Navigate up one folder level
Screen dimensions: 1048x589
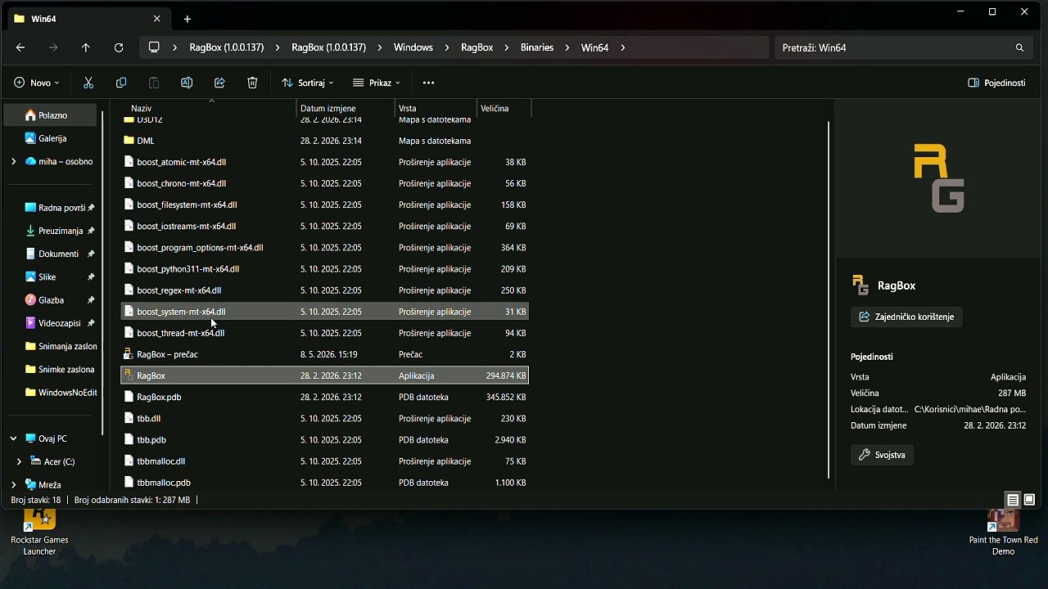86,47
